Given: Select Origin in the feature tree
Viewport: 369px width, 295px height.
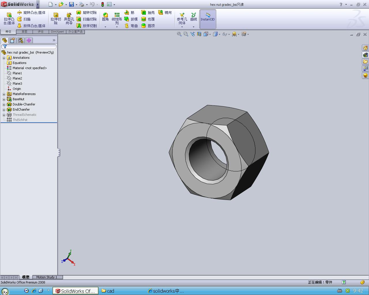Looking at the screenshot, I should (x=17, y=89).
